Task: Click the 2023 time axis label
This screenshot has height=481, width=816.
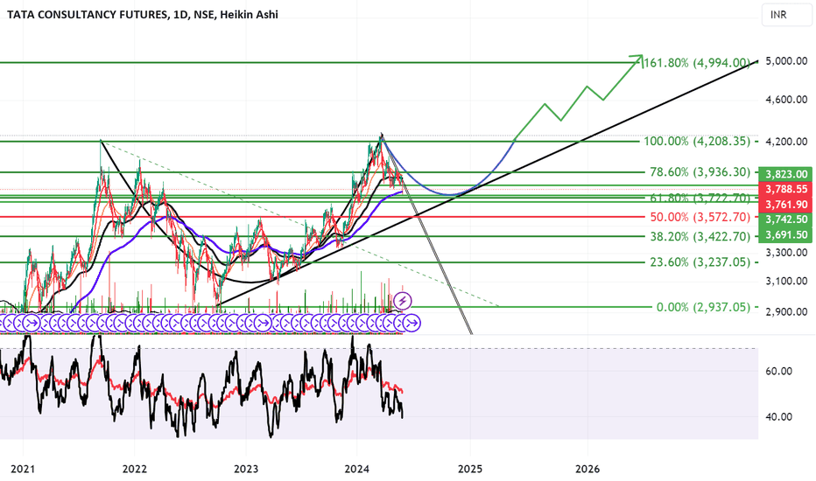Action: 246,469
